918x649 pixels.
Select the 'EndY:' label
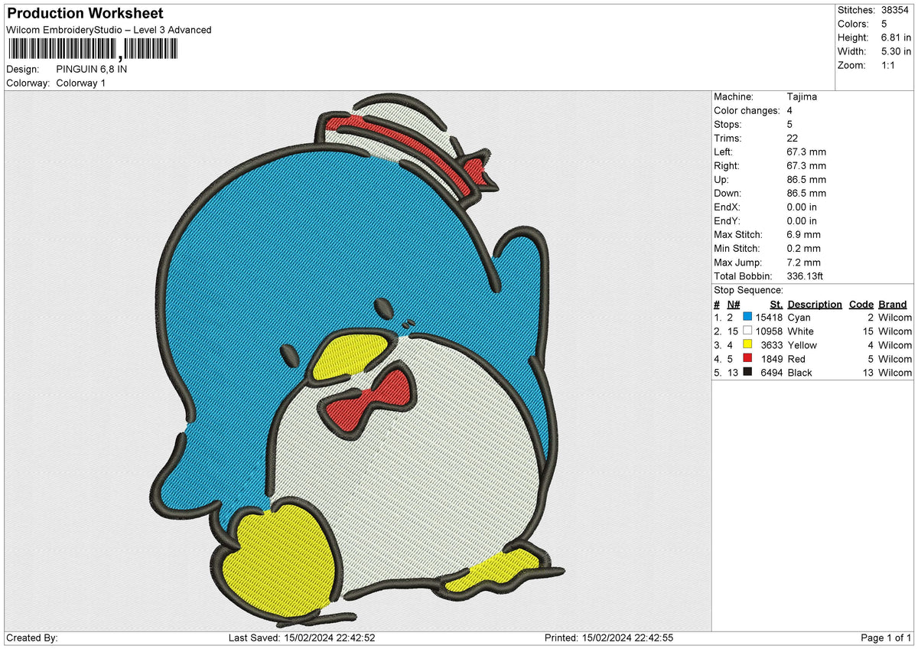pyautogui.click(x=726, y=220)
